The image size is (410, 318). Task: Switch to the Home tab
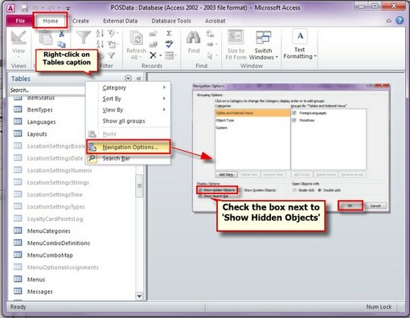click(x=51, y=21)
